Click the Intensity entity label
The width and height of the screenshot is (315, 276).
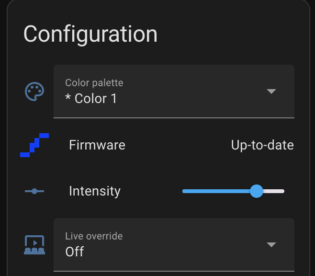[95, 191]
